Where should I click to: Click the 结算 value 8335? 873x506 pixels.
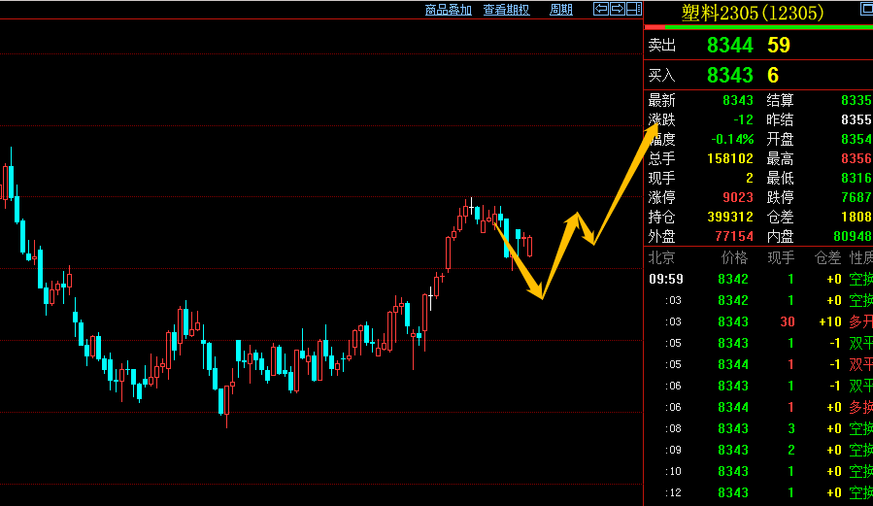click(856, 100)
